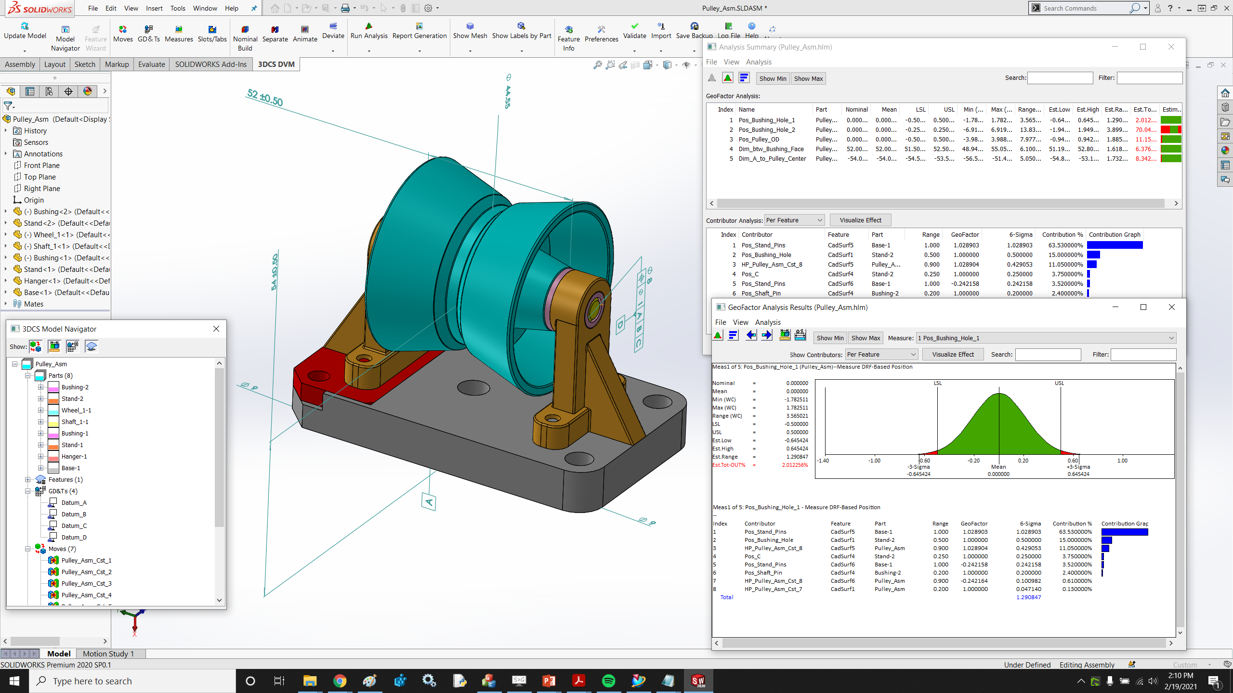Toggle the DimXpert crosshair manager tab
This screenshot has height=693, width=1233.
pos(68,91)
